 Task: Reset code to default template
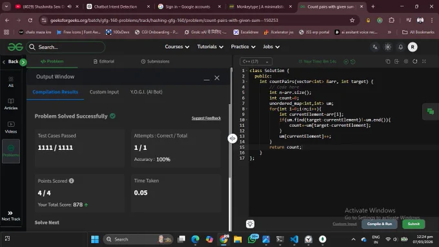pos(415,61)
